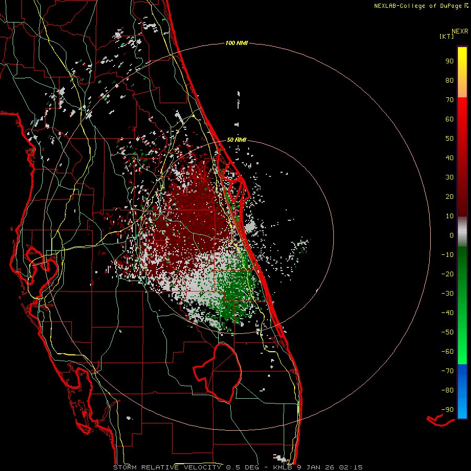The height and width of the screenshot is (471, 471).
Task: Click the -20 knot scale label
Action: click(x=447, y=274)
